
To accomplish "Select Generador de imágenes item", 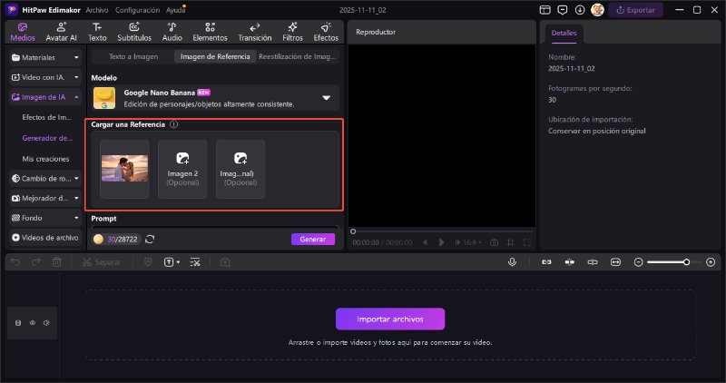I will pos(47,138).
